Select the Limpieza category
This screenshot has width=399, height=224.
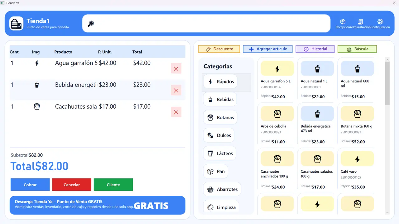[x=221, y=207]
